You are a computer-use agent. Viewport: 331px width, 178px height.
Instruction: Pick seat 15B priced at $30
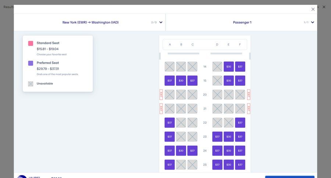[181, 81]
